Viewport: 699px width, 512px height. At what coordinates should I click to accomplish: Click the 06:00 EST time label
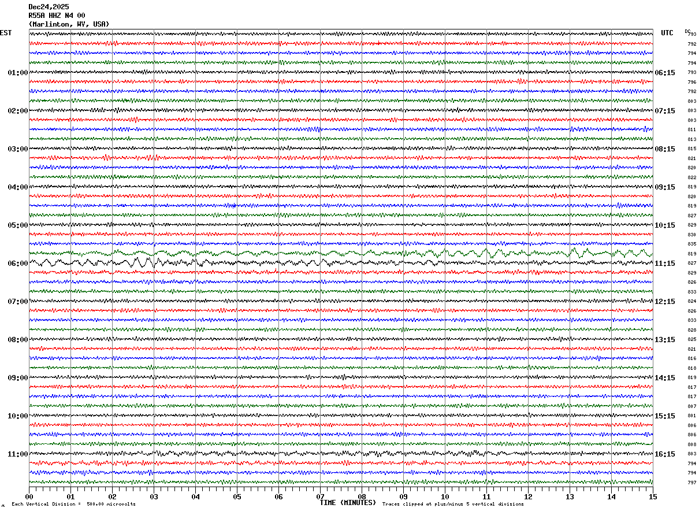(x=18, y=264)
